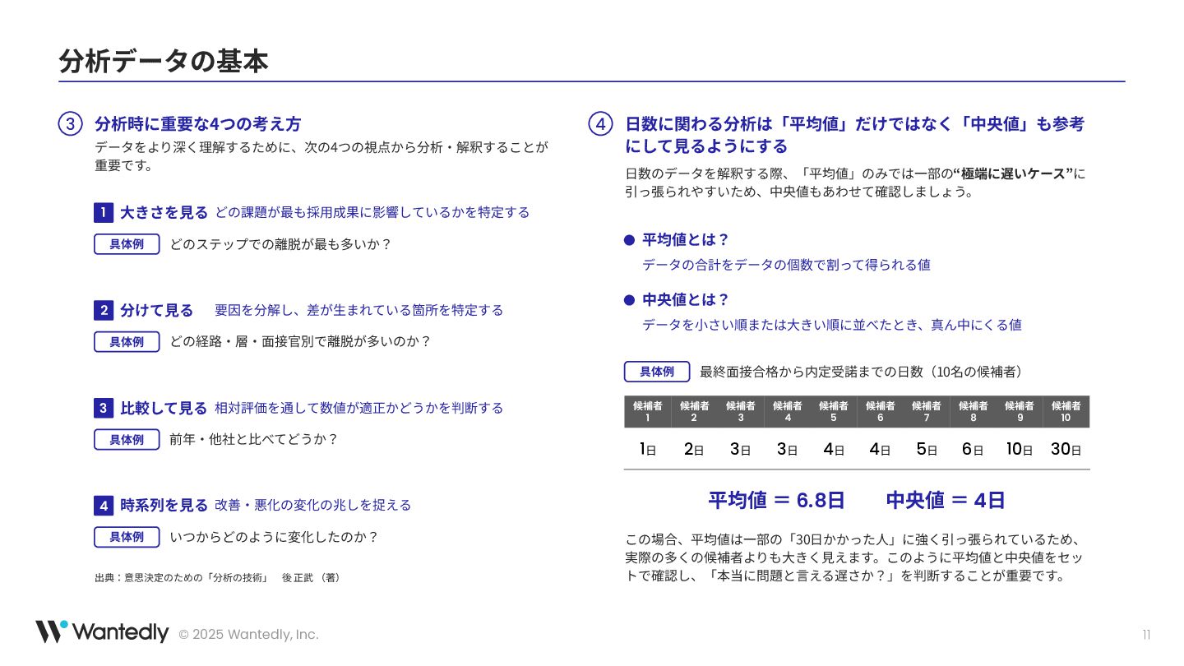The height and width of the screenshot is (666, 1184).
Task: Click the 5日 value under 候補者 7
Action: [927, 450]
